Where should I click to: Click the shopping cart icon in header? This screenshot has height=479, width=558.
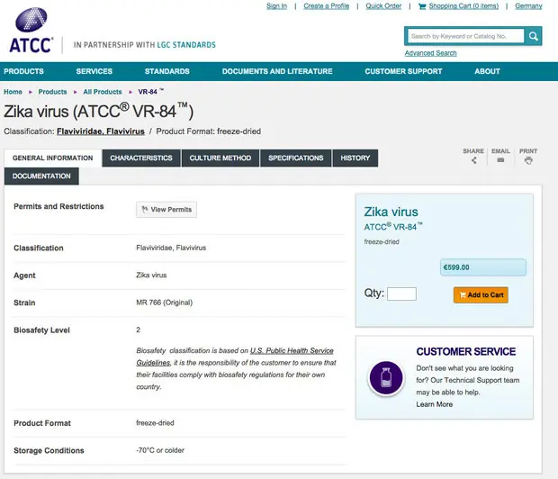pyautogui.click(x=422, y=6)
